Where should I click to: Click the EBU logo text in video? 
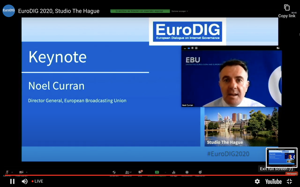click(x=193, y=60)
